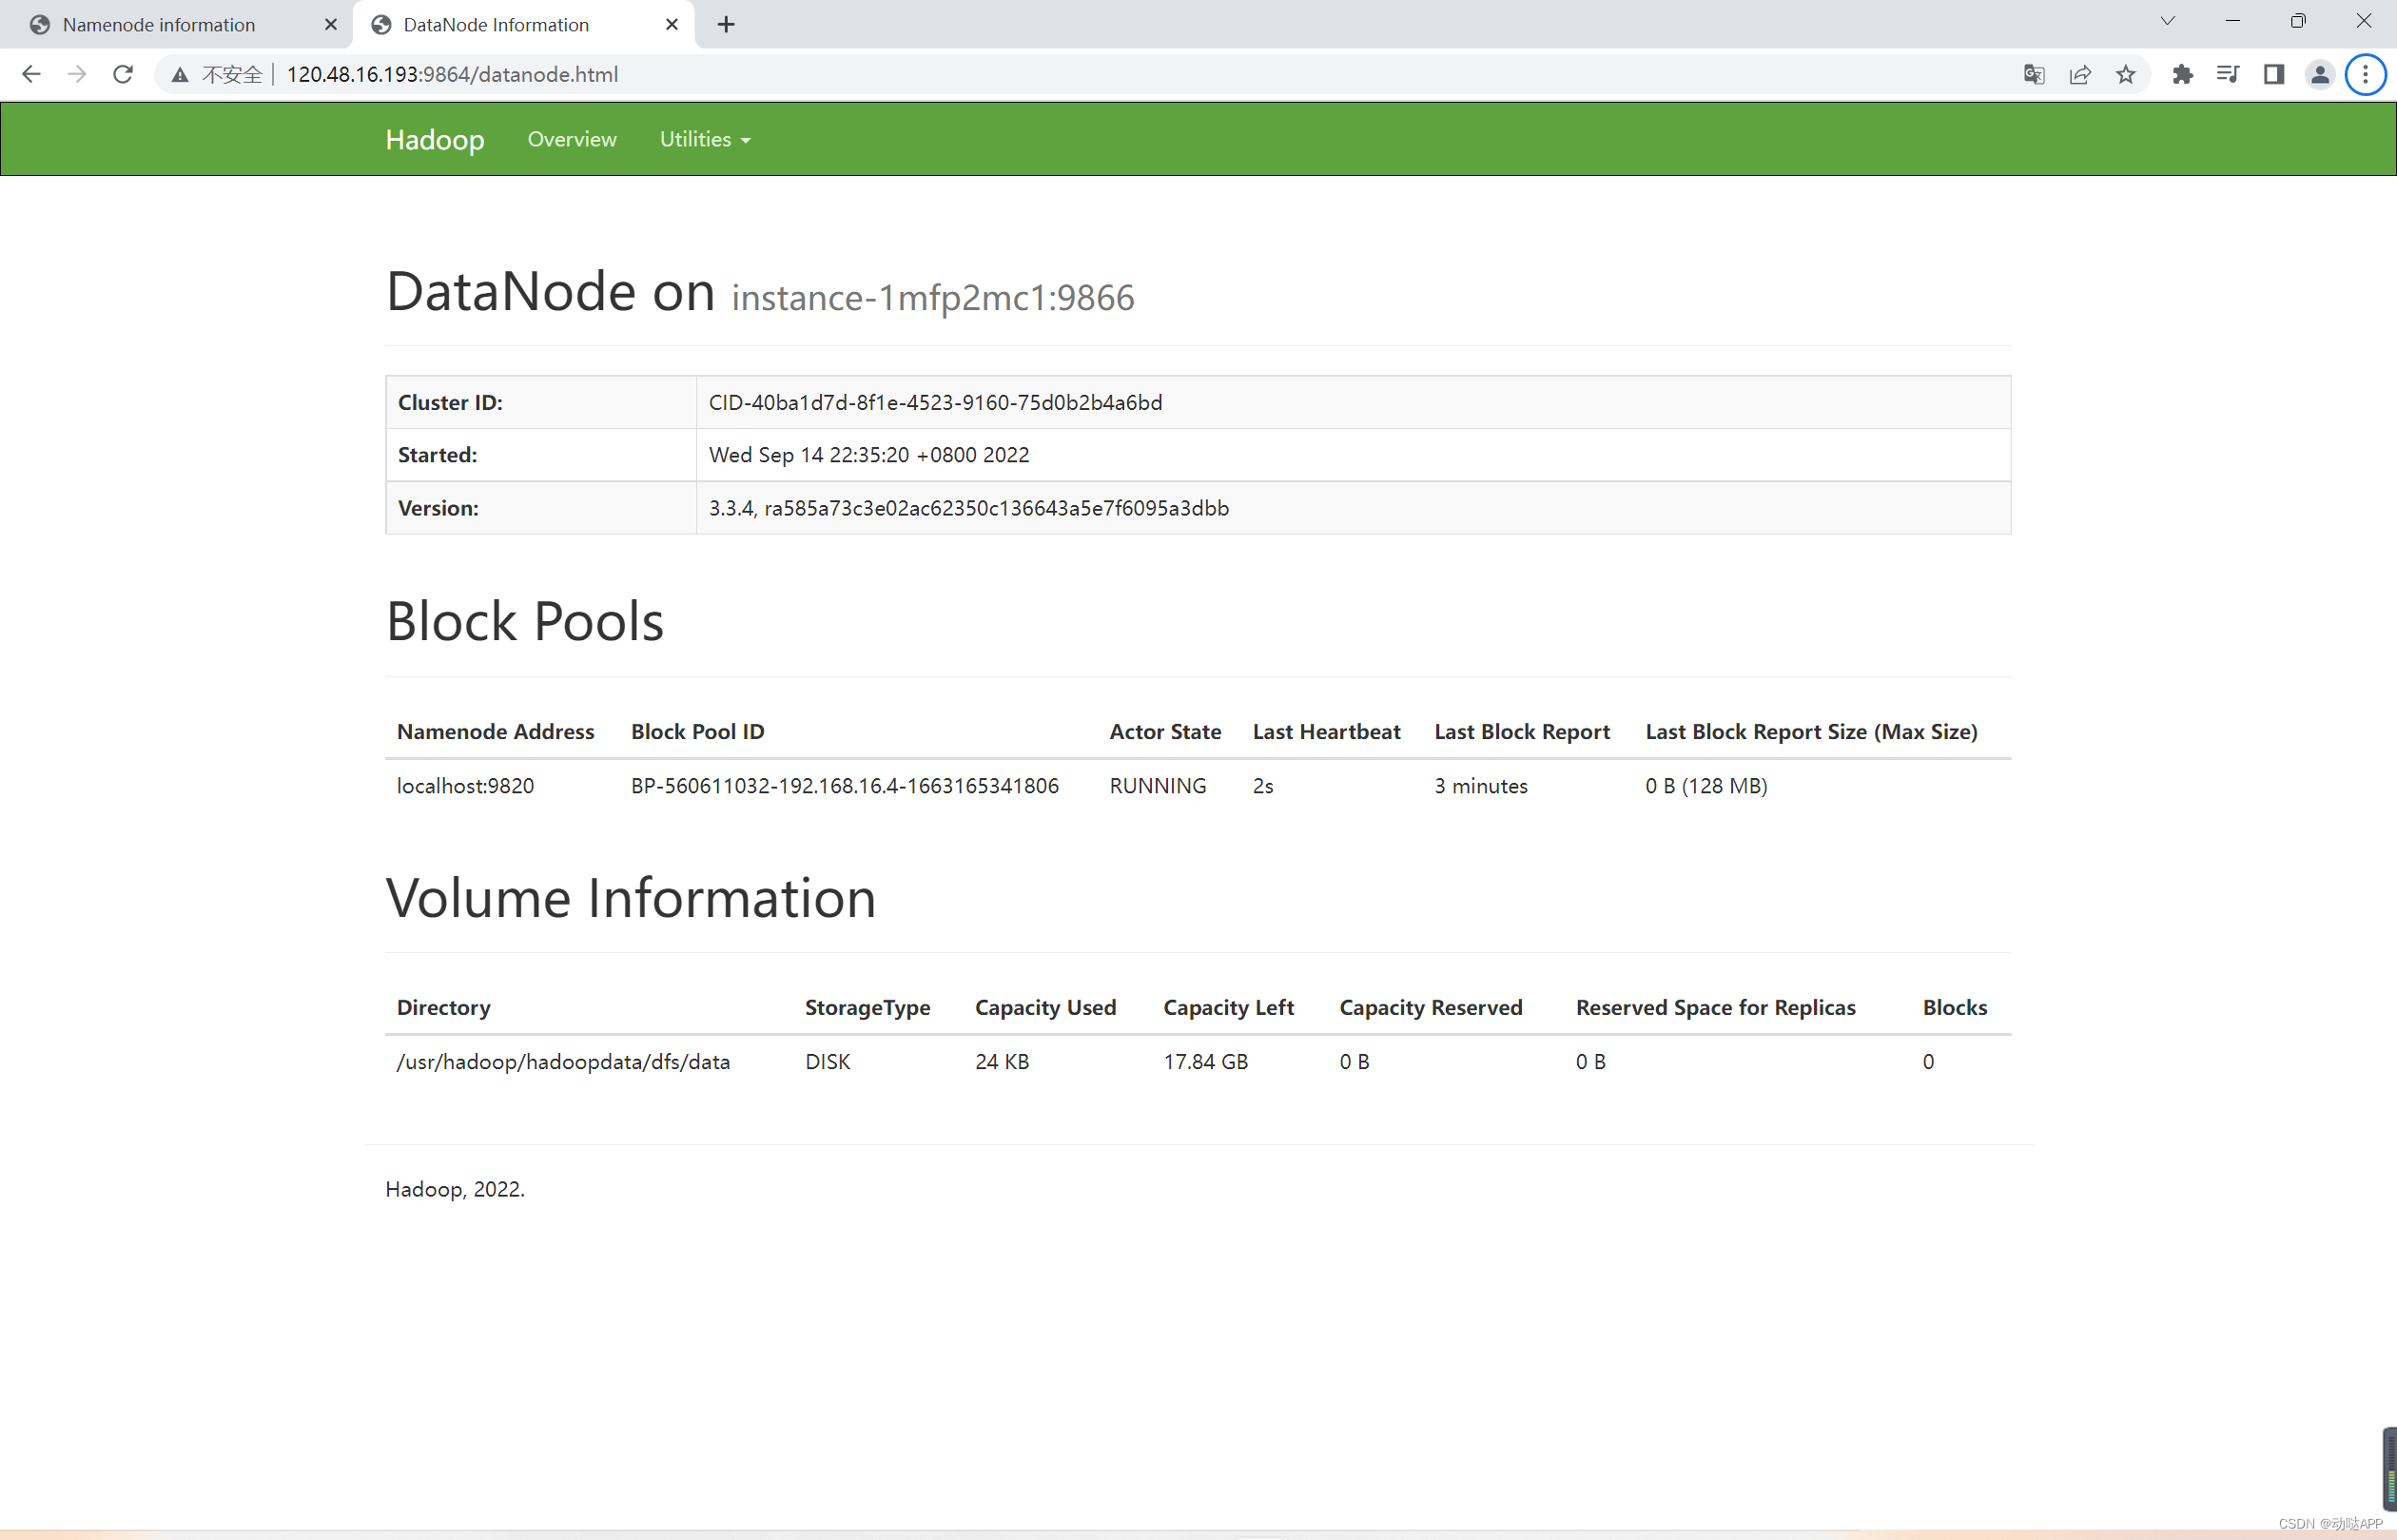Click the instance-1mfp2mc1:9866 hostname heading
This screenshot has width=2397, height=1540.
click(x=933, y=298)
